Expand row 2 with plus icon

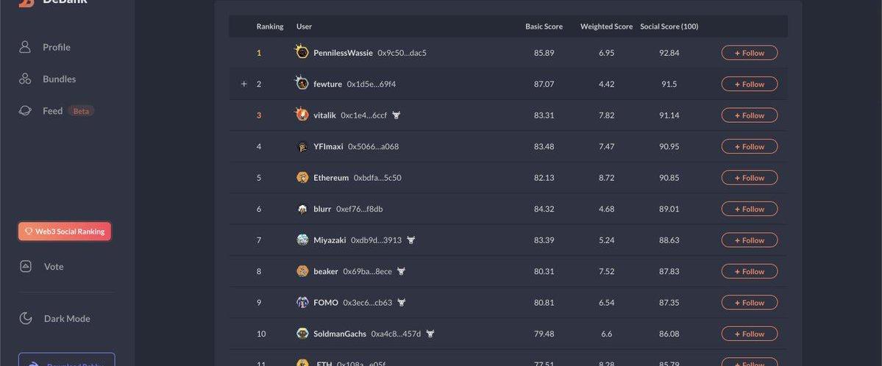click(x=244, y=84)
